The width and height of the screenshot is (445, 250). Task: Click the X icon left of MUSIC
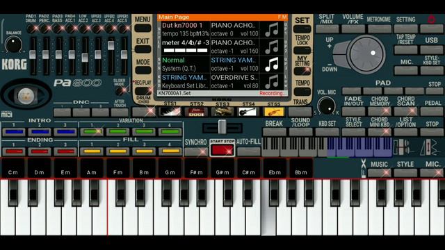364,164
